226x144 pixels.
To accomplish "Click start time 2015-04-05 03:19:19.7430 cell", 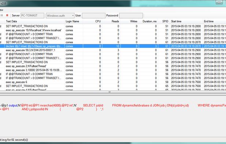I will (x=186, y=62).
